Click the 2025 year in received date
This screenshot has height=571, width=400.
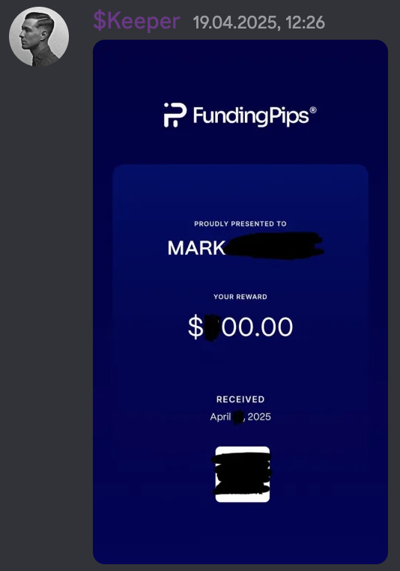click(259, 417)
